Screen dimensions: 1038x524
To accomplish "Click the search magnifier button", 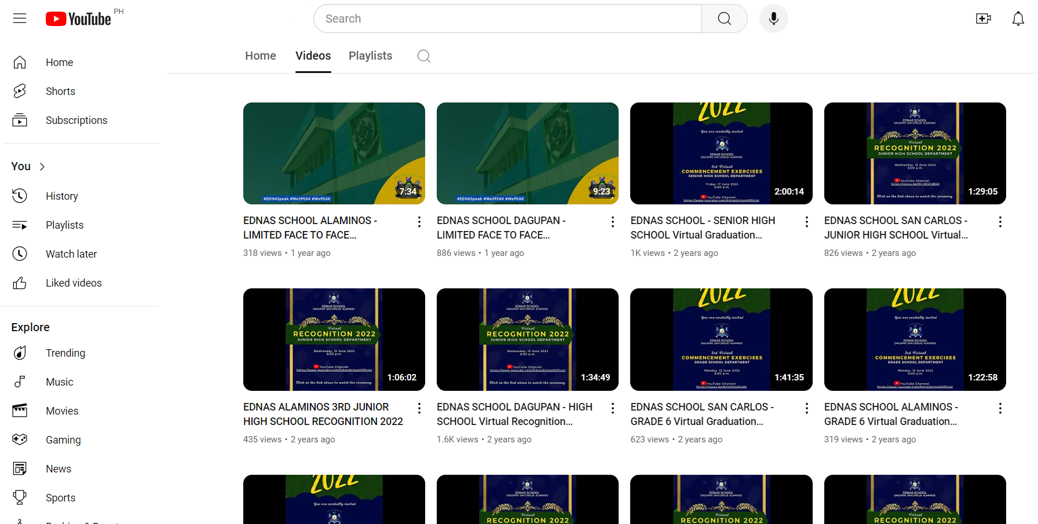I will coord(724,19).
